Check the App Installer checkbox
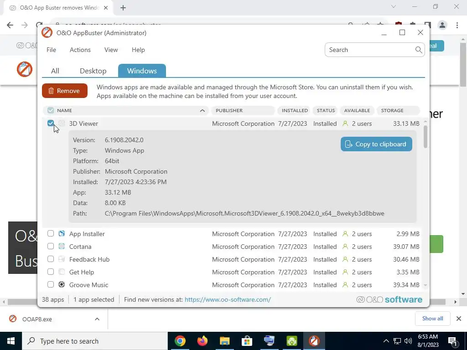The image size is (467, 350). click(x=51, y=233)
